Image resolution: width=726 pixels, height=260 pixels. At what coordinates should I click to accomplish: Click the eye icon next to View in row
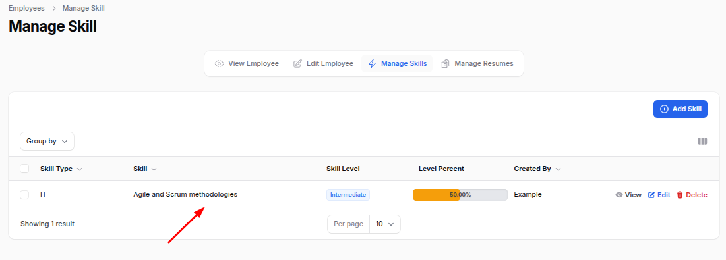[x=619, y=195]
